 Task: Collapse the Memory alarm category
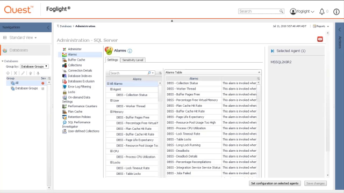click(x=111, y=112)
